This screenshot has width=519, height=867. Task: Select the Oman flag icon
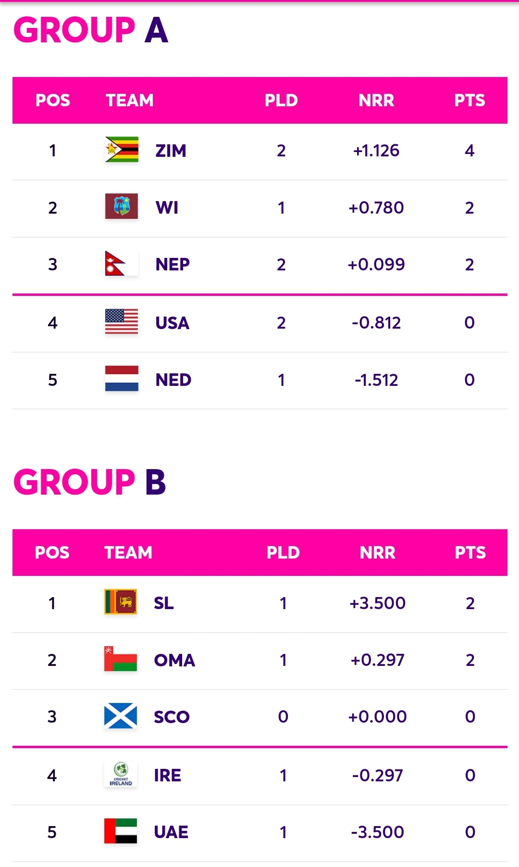[121, 659]
